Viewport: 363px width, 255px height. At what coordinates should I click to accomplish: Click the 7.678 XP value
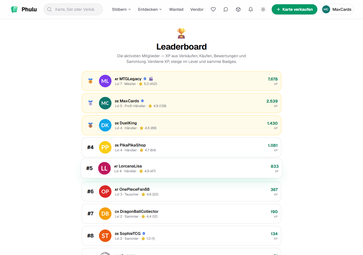click(x=273, y=79)
